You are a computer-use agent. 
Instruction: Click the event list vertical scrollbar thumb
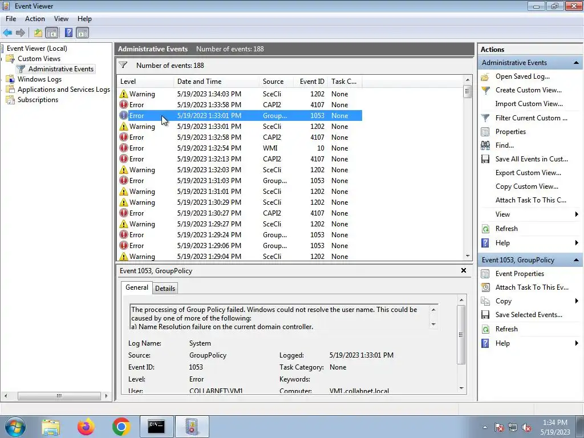468,92
